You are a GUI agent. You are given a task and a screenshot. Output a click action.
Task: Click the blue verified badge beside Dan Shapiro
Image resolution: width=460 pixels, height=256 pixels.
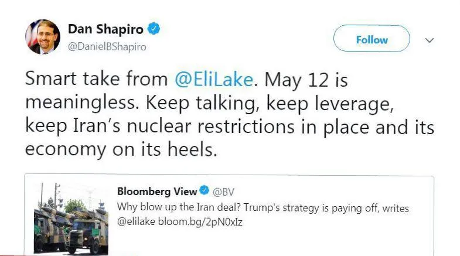[154, 29]
